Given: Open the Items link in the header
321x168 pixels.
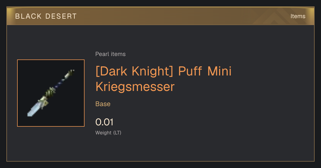Looking at the screenshot, I should pos(298,16).
